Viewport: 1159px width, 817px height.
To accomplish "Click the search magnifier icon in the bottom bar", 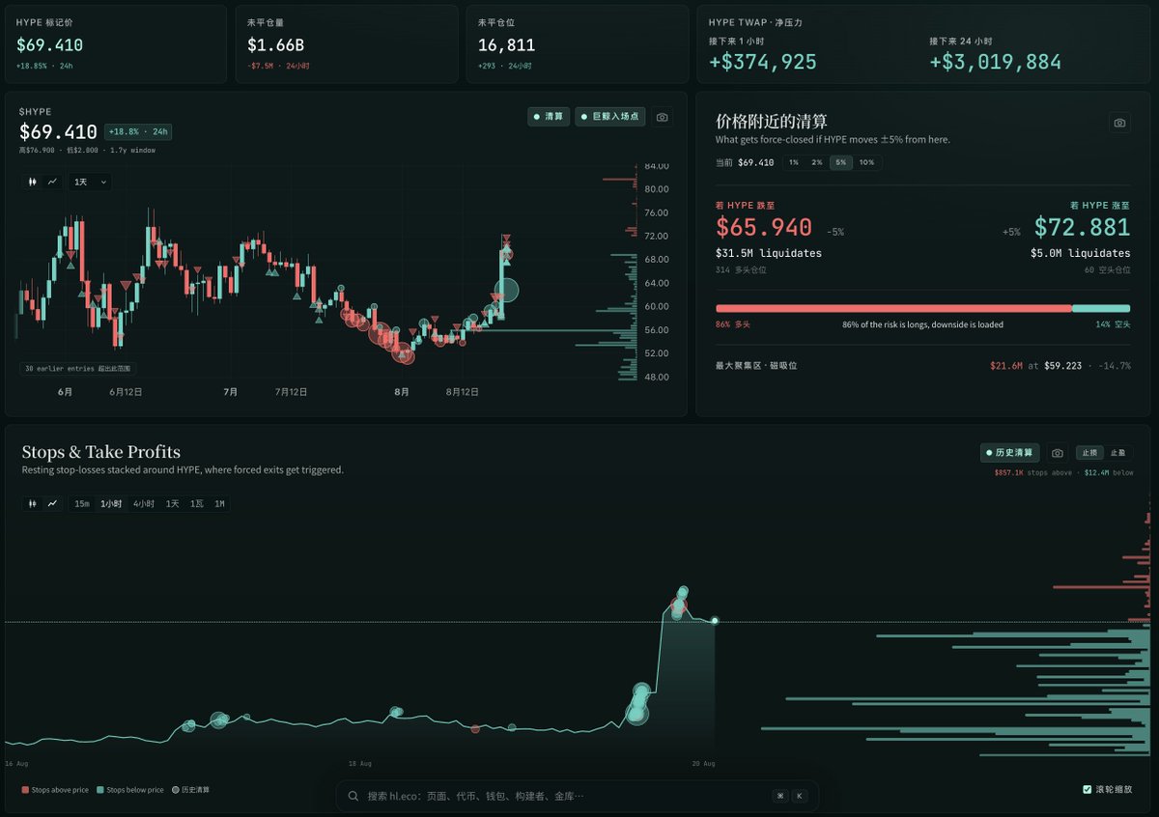I will (353, 796).
